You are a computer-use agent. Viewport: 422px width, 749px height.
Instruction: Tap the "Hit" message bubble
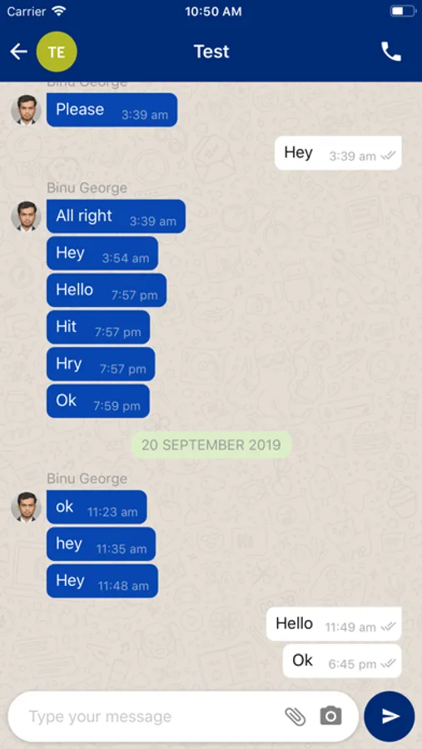(98, 327)
